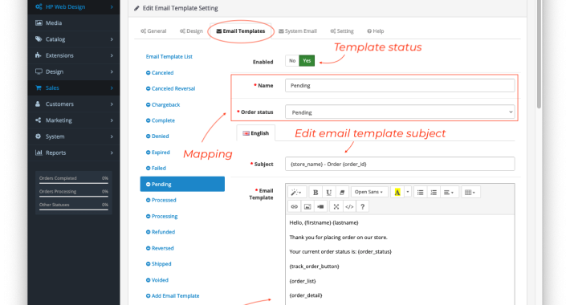The height and width of the screenshot is (305, 570).
Task: Insert a hyperlink using the link icon
Action: click(x=294, y=206)
